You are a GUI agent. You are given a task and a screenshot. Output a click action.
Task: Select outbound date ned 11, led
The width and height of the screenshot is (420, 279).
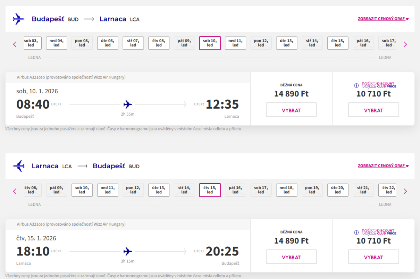click(235, 43)
